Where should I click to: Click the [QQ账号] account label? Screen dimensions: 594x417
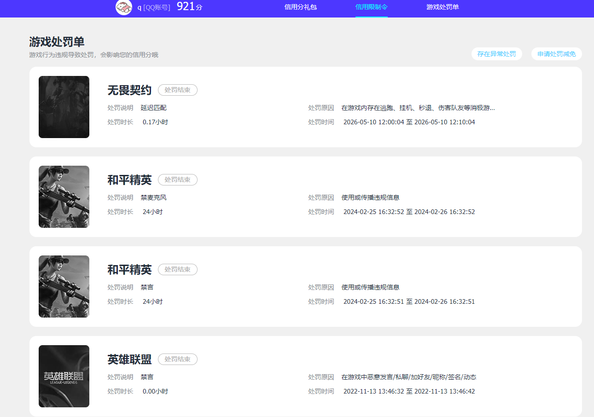coord(157,7)
